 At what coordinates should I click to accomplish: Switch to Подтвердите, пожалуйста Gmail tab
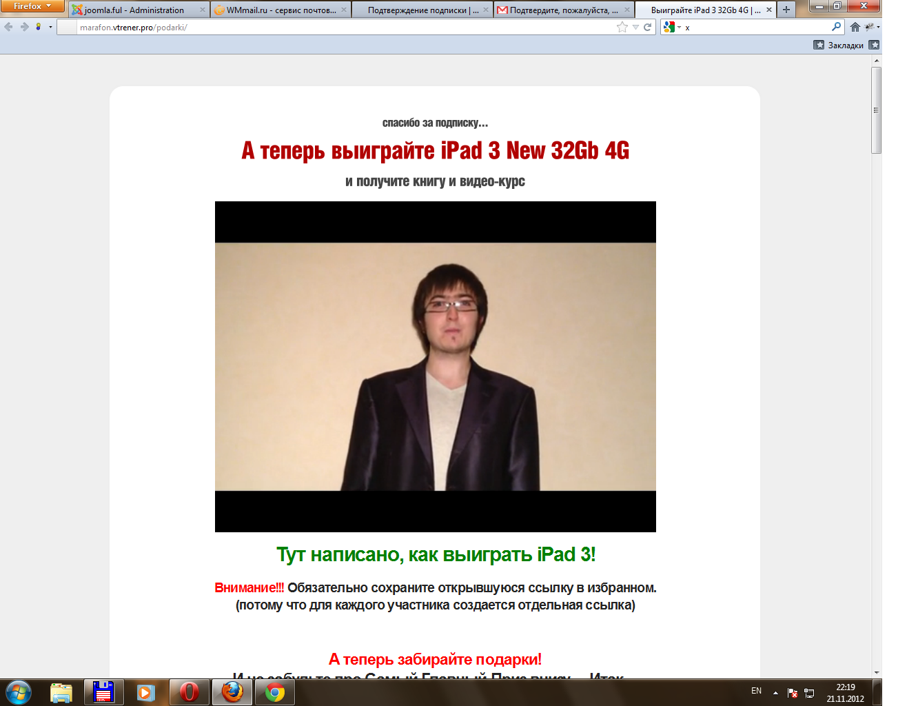[564, 10]
